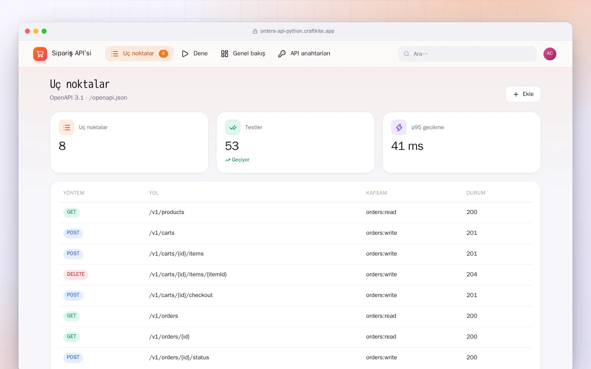This screenshot has height=369, width=591.
Task: Focus the Ara search field
Action: 467,54
